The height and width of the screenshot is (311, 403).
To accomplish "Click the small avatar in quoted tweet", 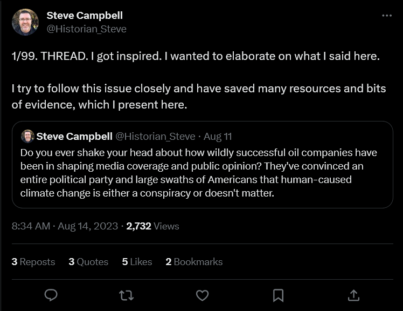I will (27, 136).
